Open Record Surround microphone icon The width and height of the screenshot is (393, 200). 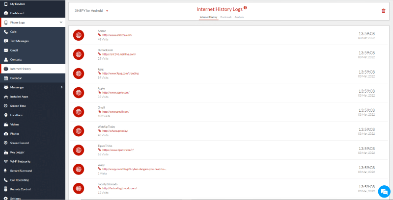pos(6,171)
